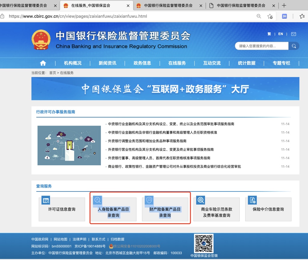Screen dimensions: 308x260
Task: Click the 行政许可办事服务指南 heading
Action: [x=56, y=112]
